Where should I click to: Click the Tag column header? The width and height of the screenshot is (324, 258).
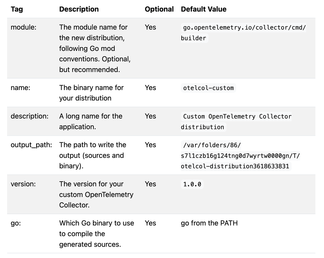[x=17, y=9]
